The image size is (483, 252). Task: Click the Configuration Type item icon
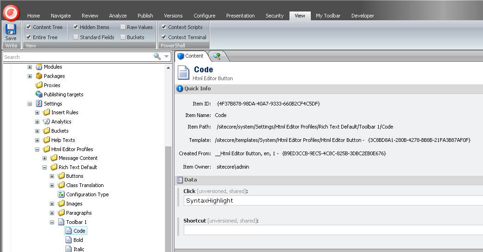coord(61,194)
